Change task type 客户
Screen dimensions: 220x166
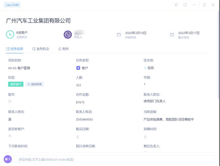[x=85, y=68]
